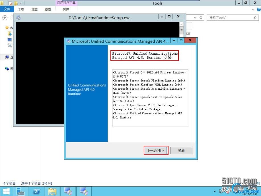Click the properties quick access icon
The height and width of the screenshot is (196, 261).
tap(10, 3)
